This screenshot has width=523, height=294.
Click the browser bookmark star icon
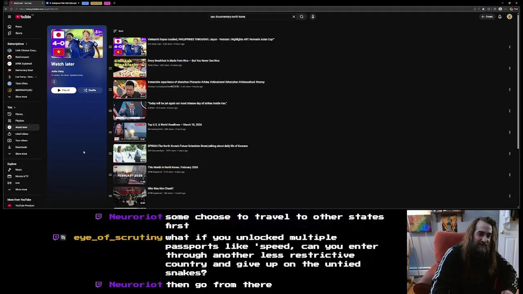tap(483, 9)
